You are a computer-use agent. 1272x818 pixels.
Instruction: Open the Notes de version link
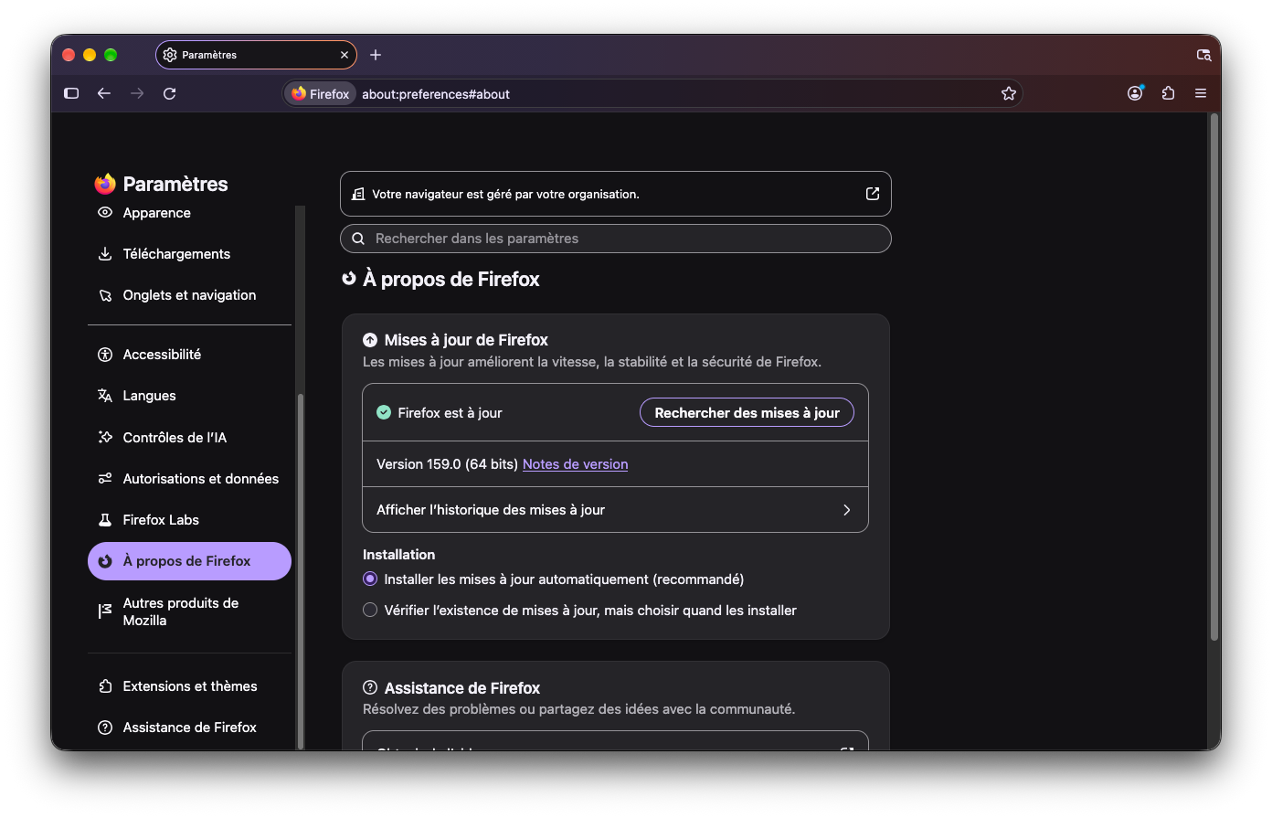coord(575,464)
